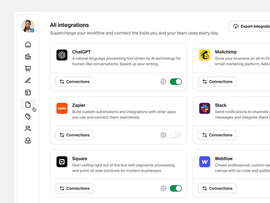Viewport: 270px width, 203px height.
Task: Open Zapier Connections button
Action: [74, 135]
